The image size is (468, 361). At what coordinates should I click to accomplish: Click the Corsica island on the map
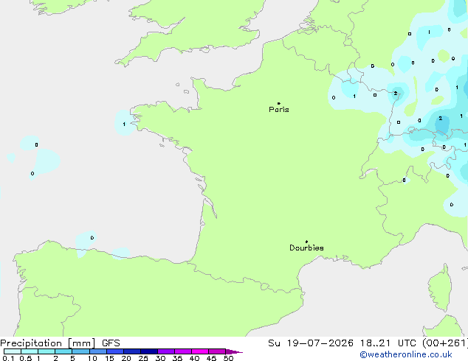[440, 288]
